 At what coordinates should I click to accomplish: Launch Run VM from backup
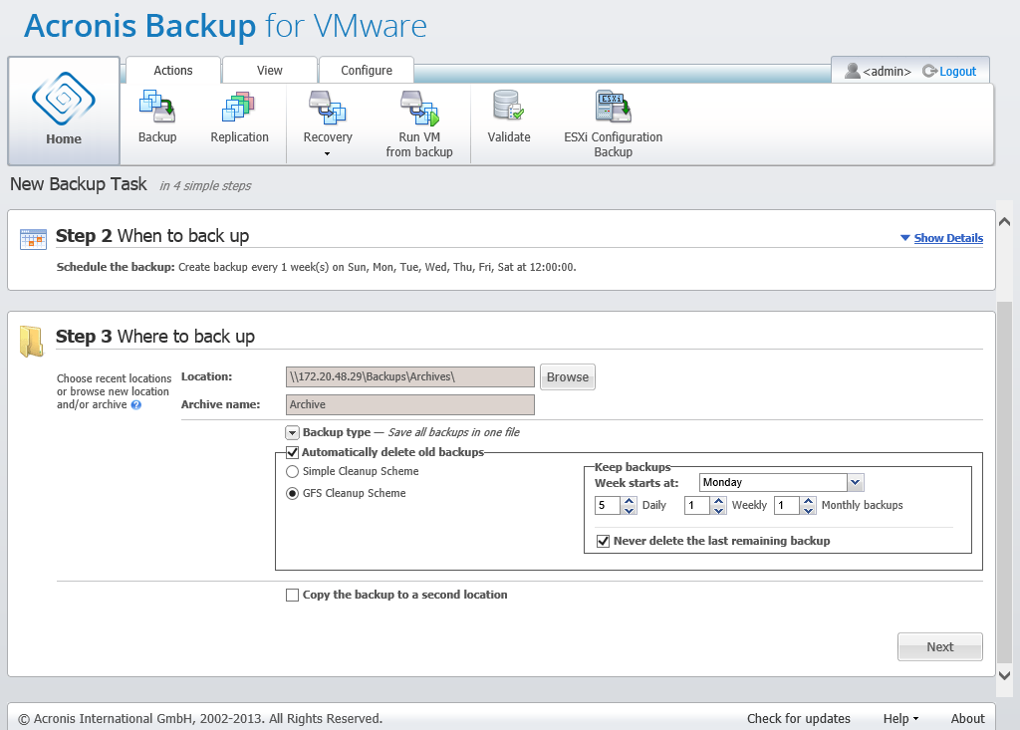(x=417, y=108)
